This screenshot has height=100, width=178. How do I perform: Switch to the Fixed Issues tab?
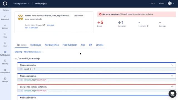(36, 45)
